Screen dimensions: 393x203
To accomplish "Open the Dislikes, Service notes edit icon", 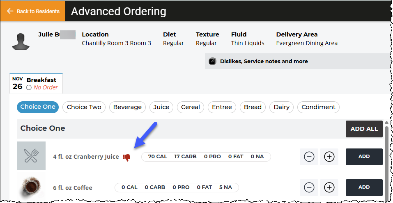I will (212, 62).
